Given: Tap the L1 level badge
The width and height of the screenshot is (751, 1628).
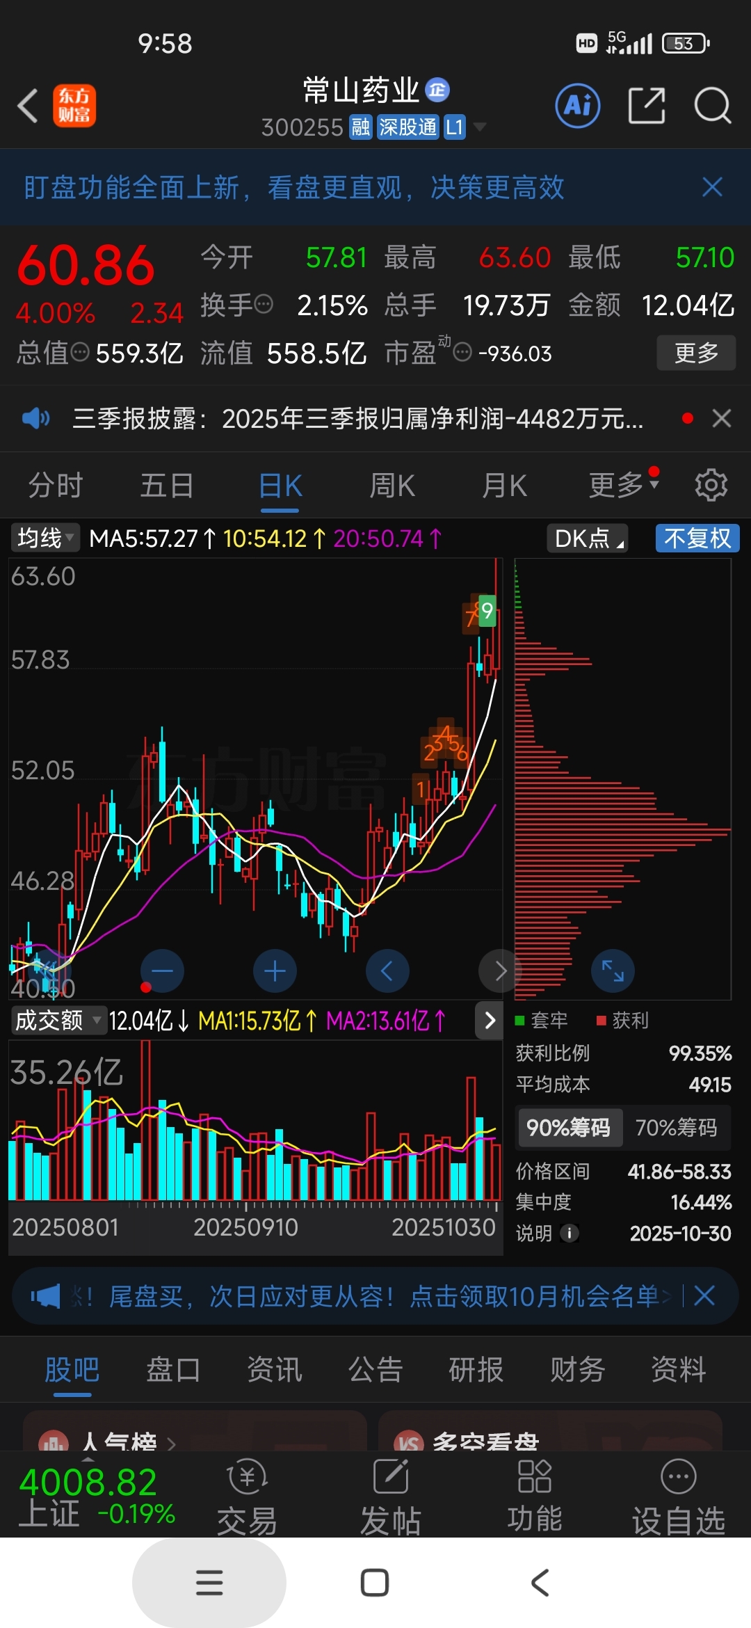Looking at the screenshot, I should pos(454,127).
